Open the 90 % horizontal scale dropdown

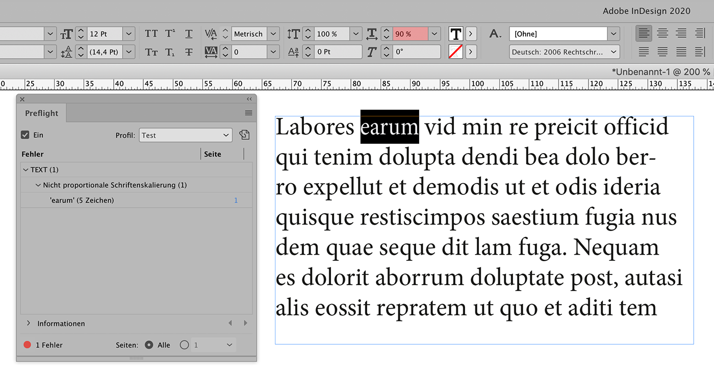tap(435, 34)
